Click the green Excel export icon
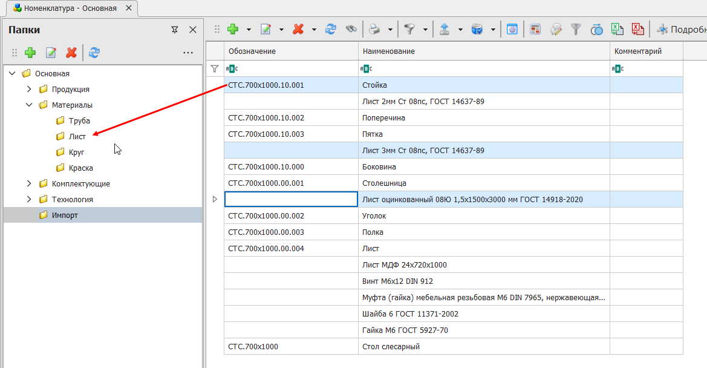 617,29
